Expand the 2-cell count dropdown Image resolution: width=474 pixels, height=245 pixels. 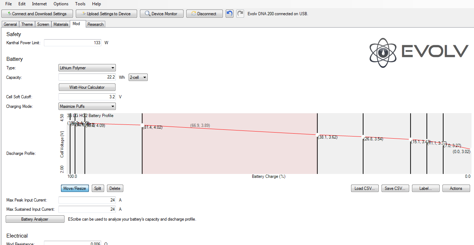[138, 77]
